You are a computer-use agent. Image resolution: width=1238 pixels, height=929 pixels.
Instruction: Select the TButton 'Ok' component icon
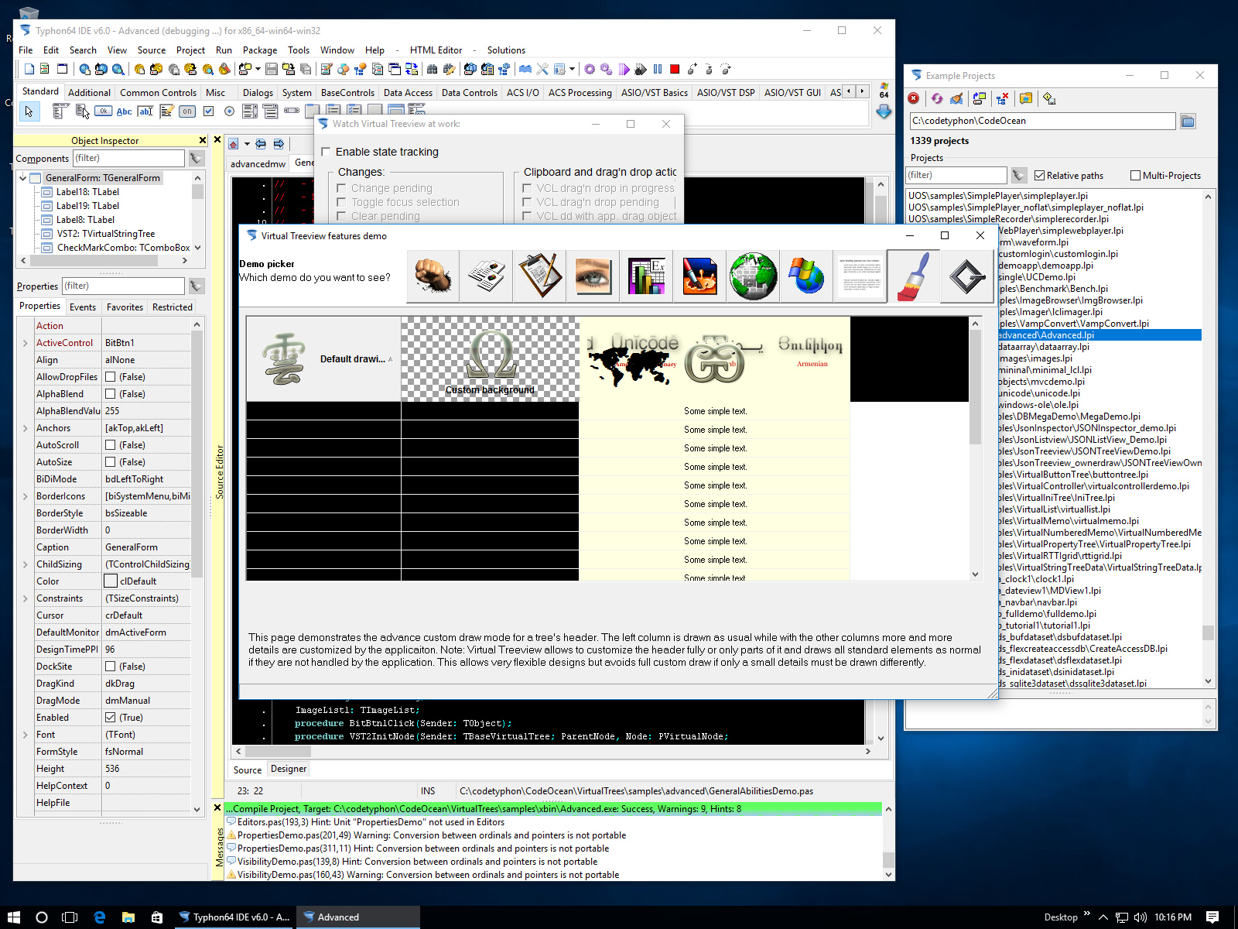coord(103,111)
